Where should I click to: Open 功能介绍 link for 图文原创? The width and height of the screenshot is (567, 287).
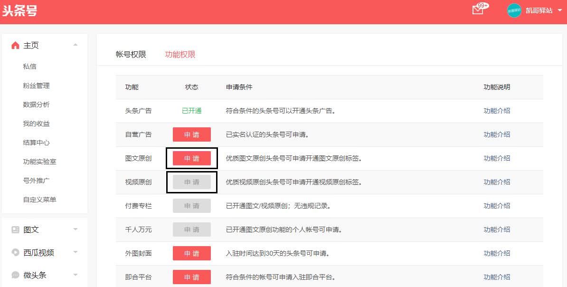click(497, 158)
